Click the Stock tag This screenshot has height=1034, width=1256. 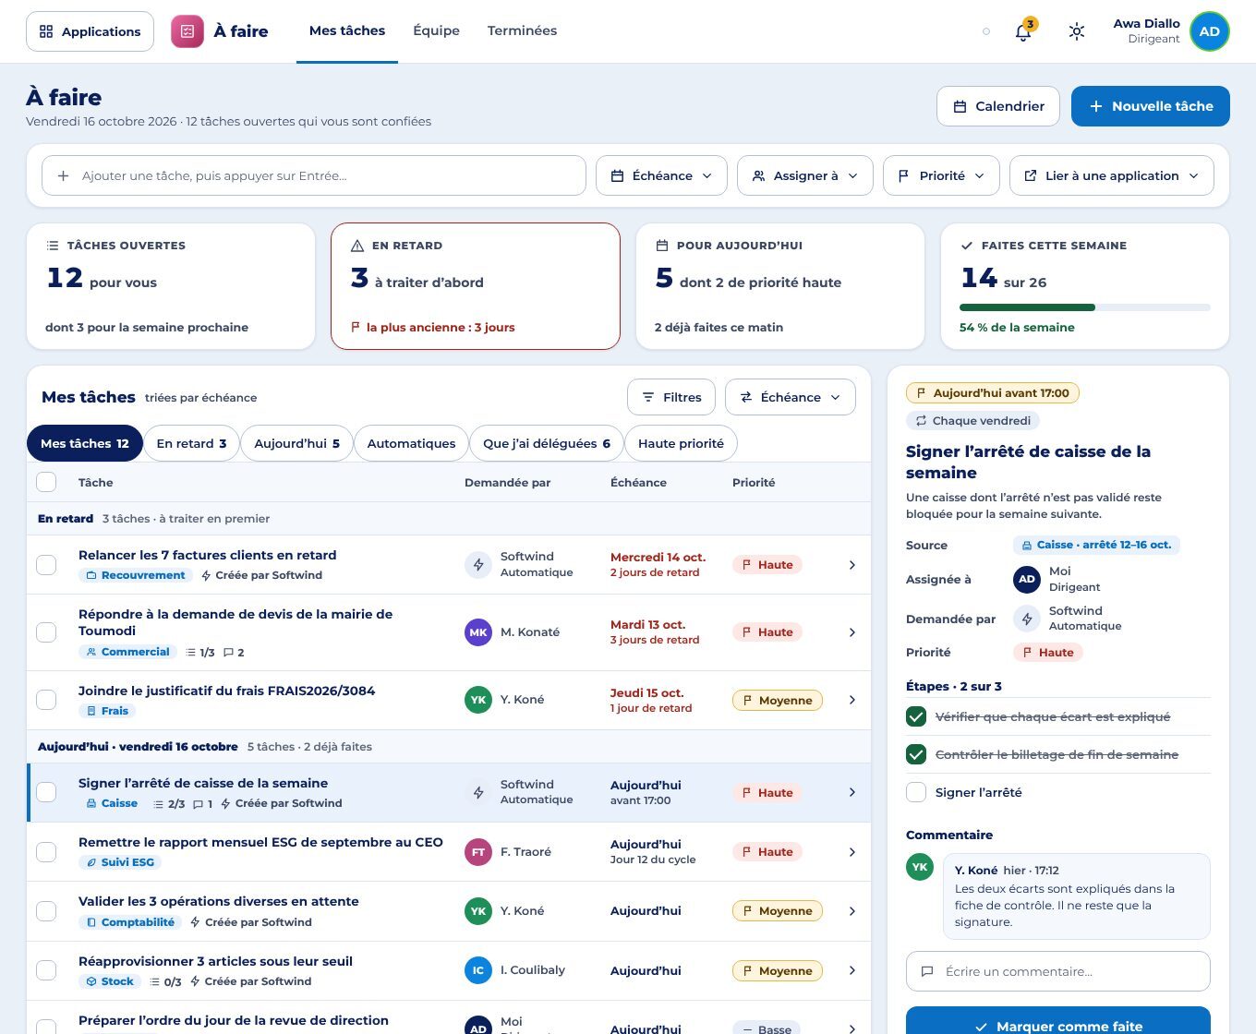[x=110, y=981]
